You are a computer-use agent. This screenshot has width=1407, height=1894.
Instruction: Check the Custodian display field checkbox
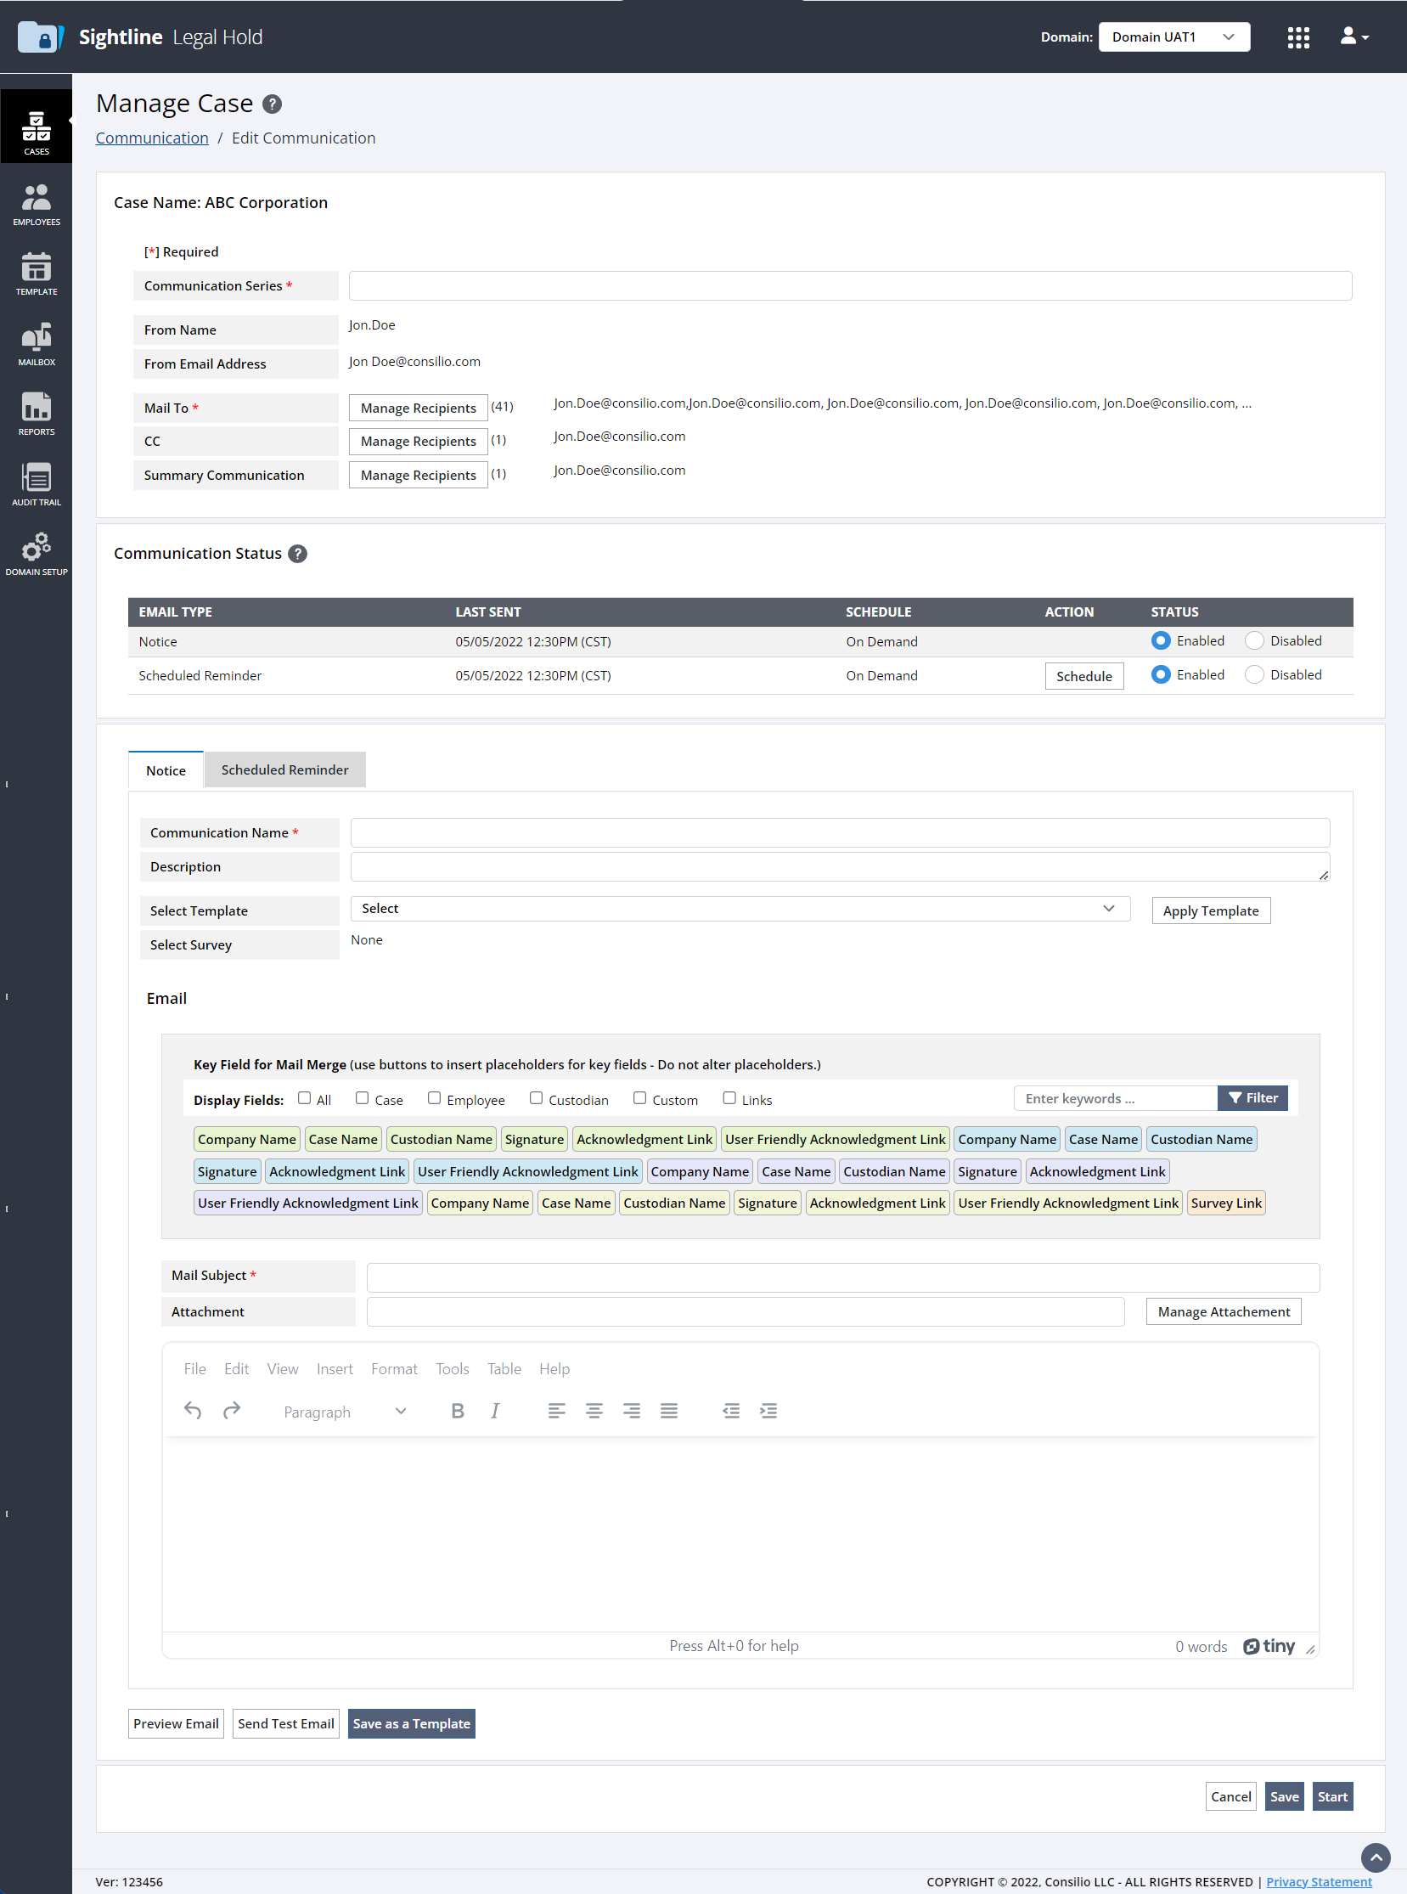tap(536, 1098)
